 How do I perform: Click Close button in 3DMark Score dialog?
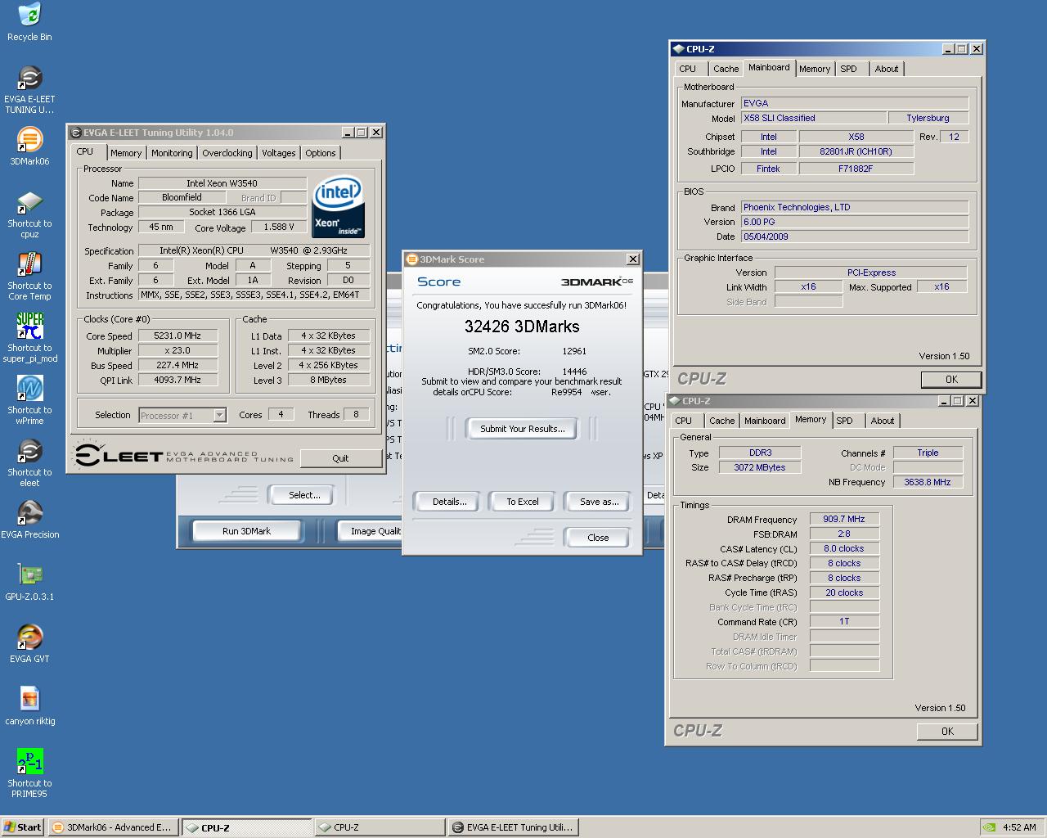coord(598,538)
